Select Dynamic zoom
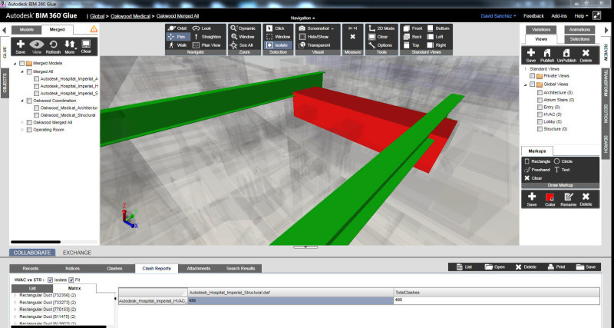 243,28
